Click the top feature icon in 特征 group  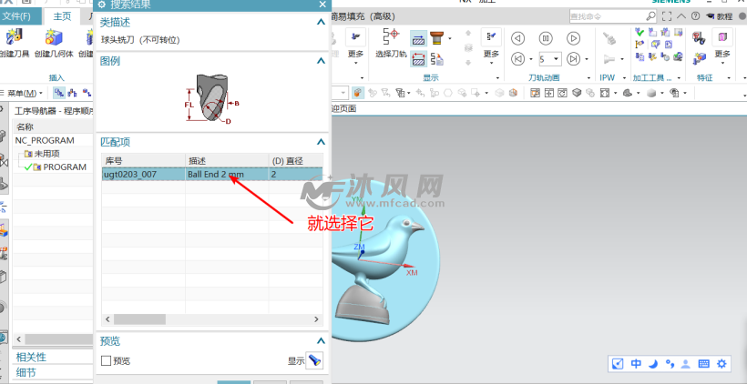click(x=699, y=37)
